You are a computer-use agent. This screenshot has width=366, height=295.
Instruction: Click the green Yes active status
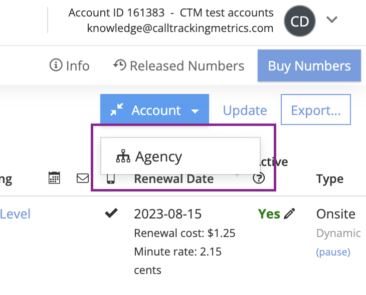tap(269, 214)
